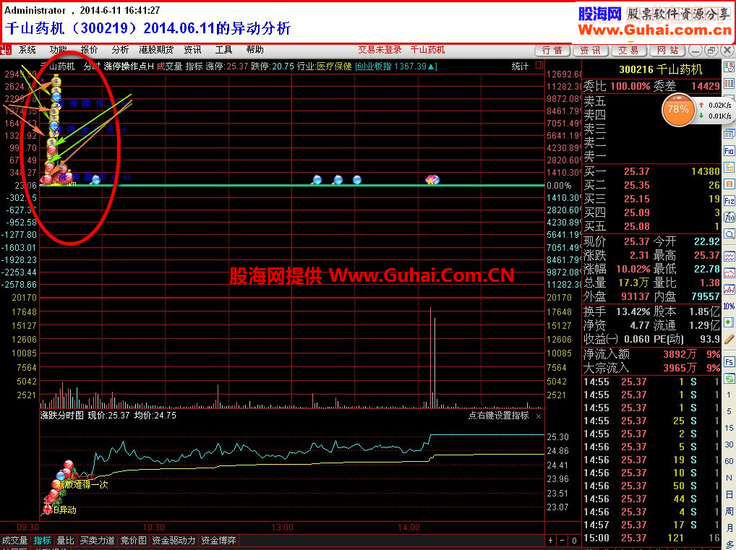
Task: Click 点右键设置指标 hint text
Action: pyautogui.click(x=498, y=416)
